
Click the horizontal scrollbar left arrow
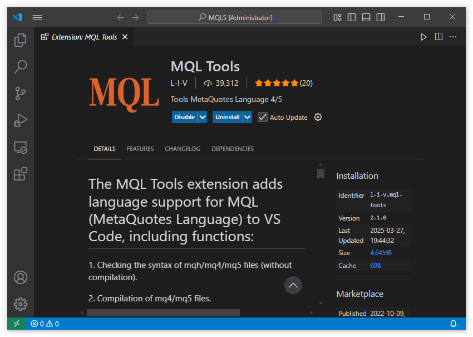pos(82,313)
